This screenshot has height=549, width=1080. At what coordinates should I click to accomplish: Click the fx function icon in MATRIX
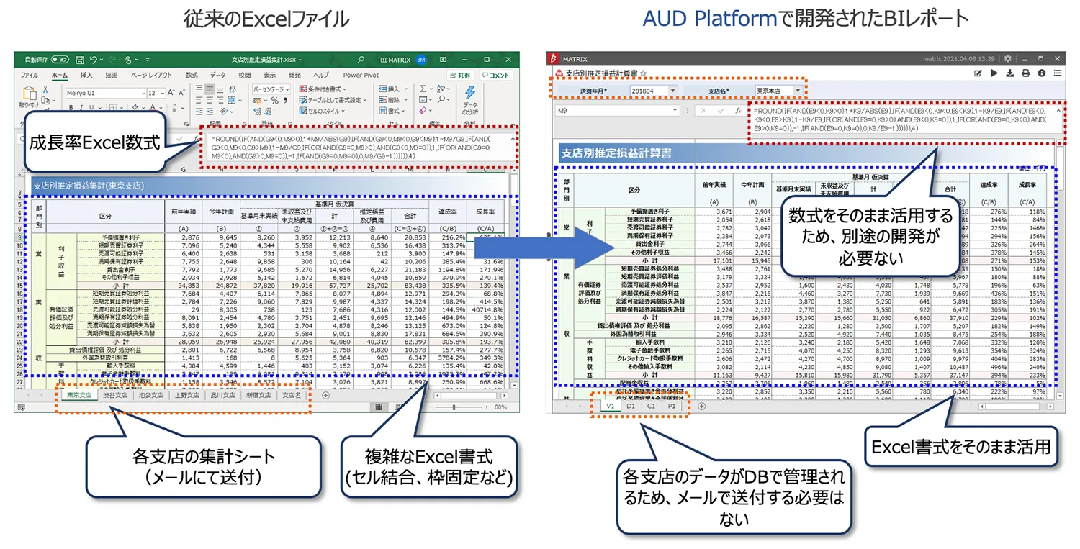click(x=737, y=111)
